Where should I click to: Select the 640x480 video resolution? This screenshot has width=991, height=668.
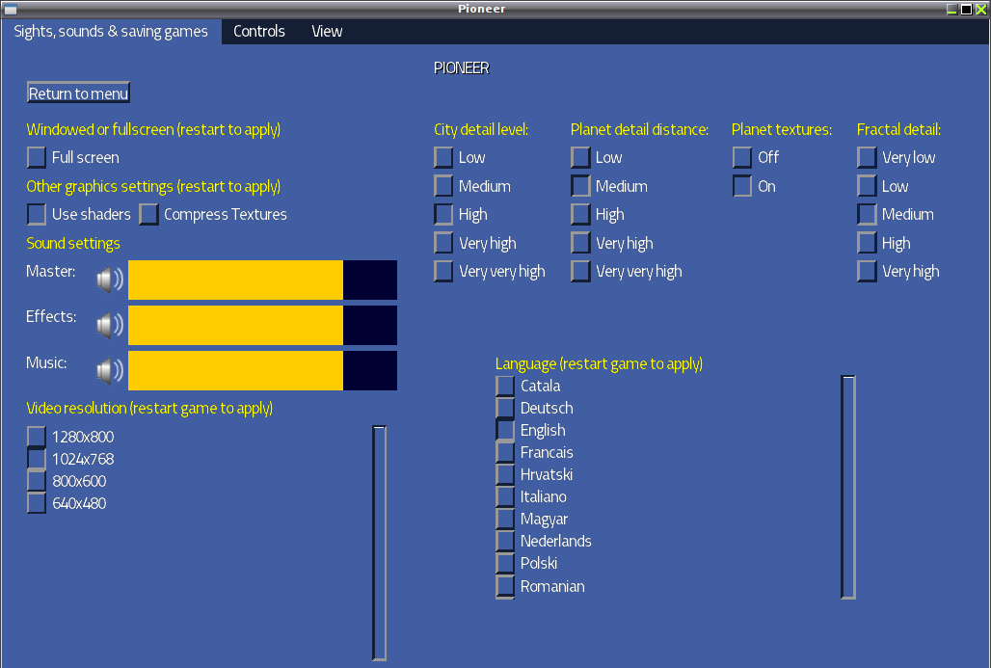tap(37, 503)
